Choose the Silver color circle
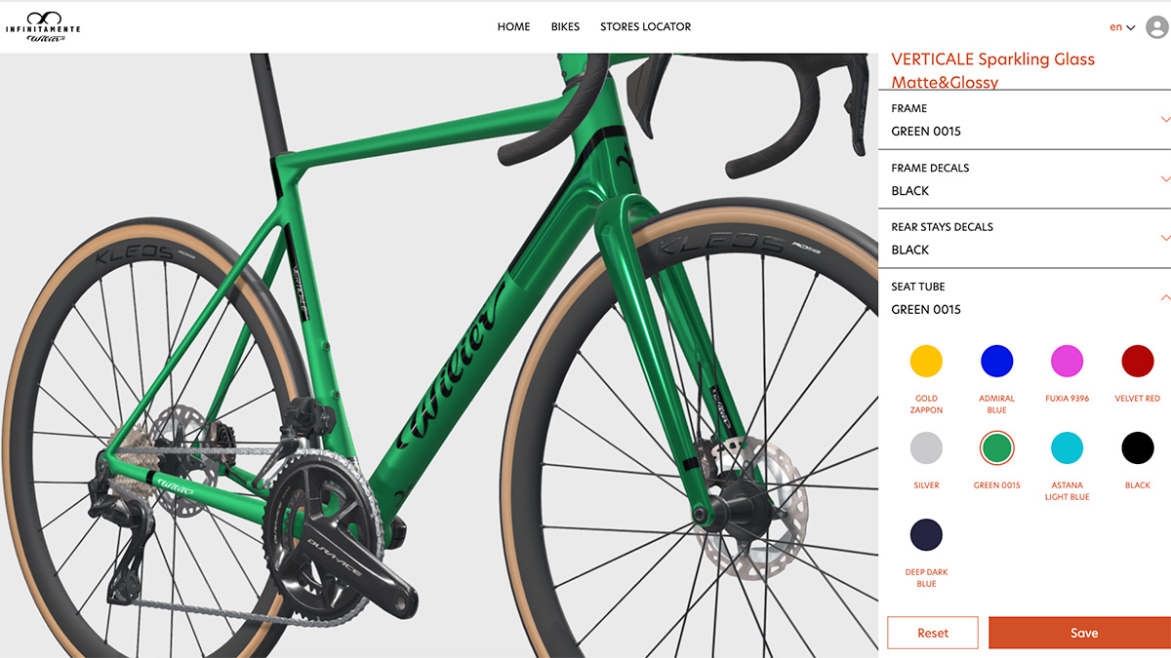Viewport: 1171px width, 658px height. pos(926,447)
